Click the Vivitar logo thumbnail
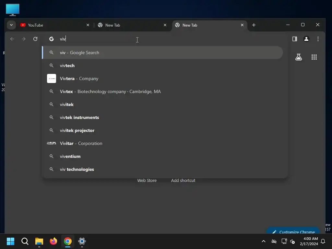 (52, 143)
